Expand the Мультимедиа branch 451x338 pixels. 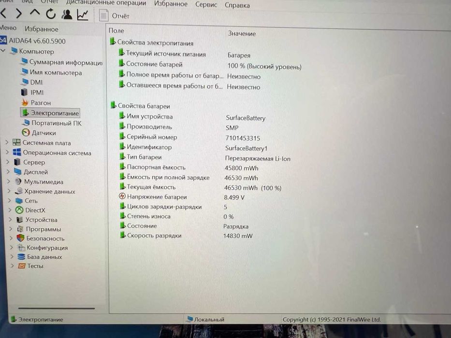coord(8,182)
